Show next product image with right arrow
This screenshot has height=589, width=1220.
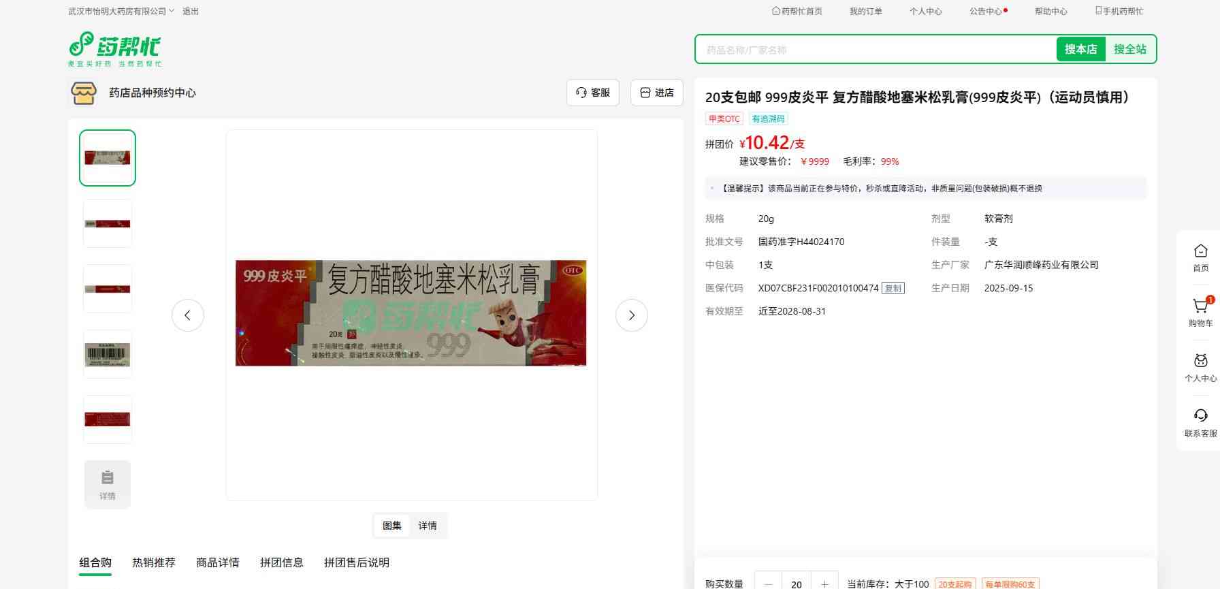(631, 315)
